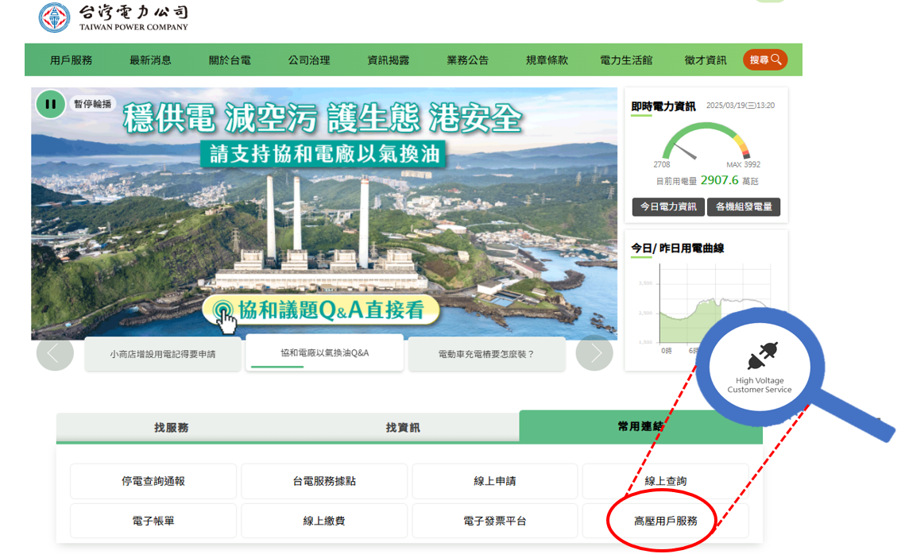Click the 今日/昨日用電曲線 heading

678,248
